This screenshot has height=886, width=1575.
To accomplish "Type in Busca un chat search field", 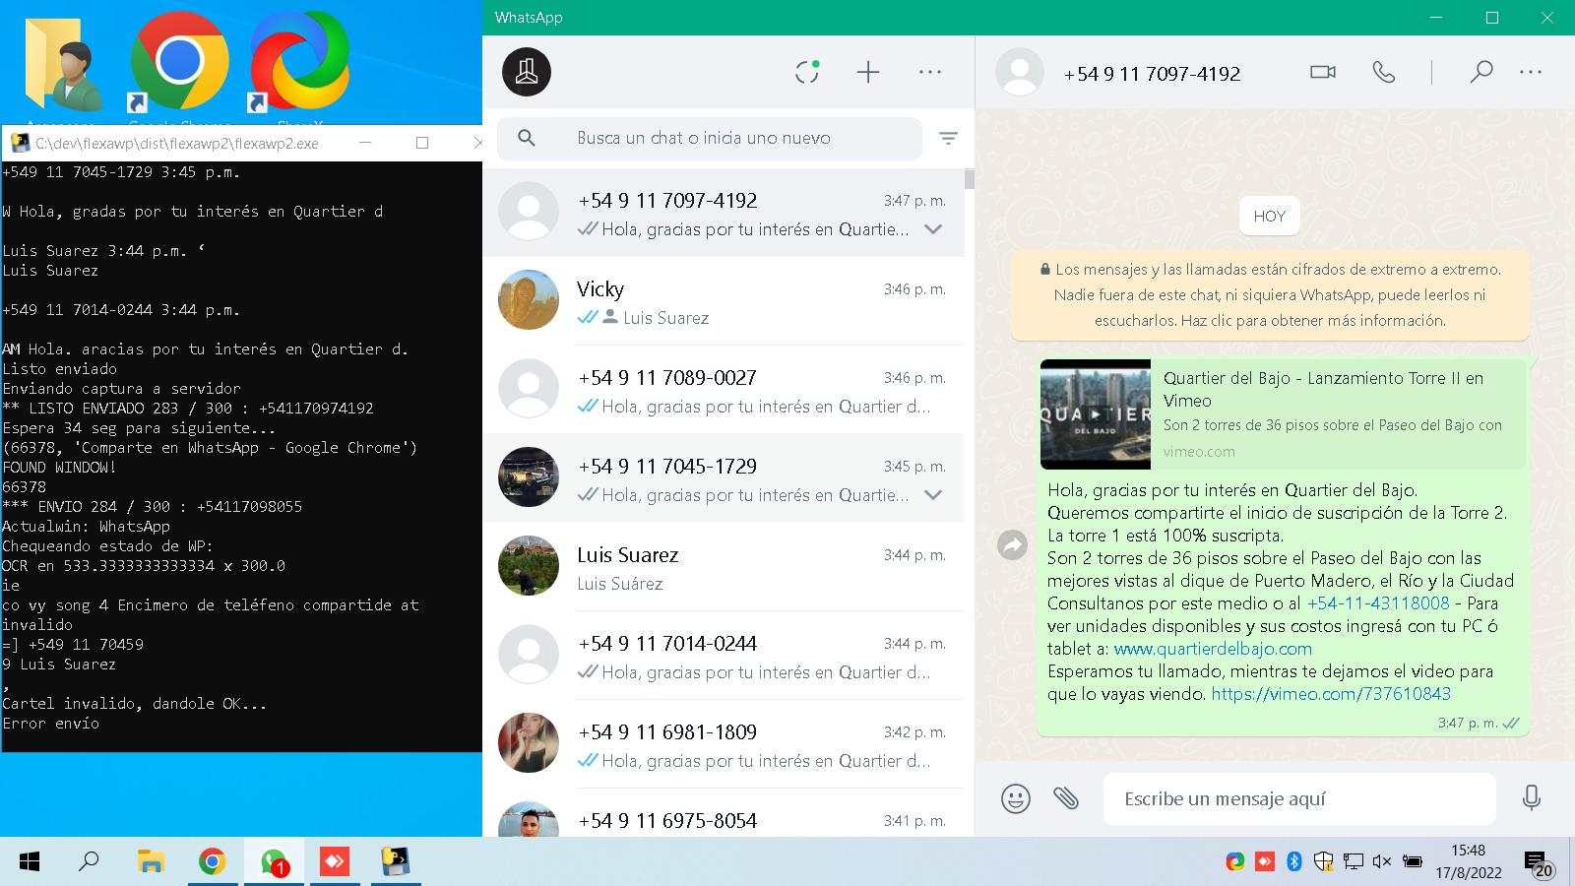I will [710, 138].
